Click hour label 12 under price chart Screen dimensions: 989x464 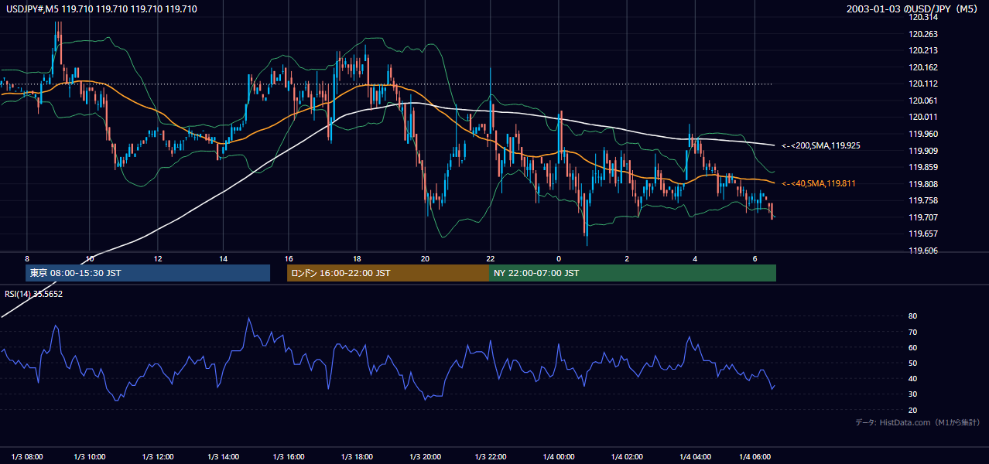click(x=157, y=258)
